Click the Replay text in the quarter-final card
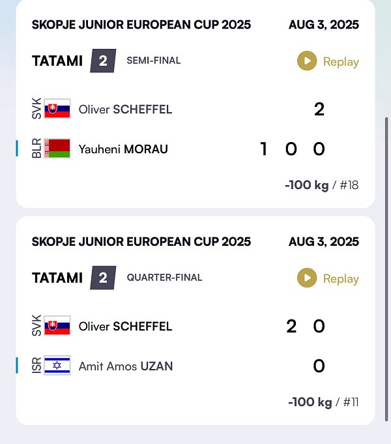Image resolution: width=391 pixels, height=444 pixels. coord(341,279)
